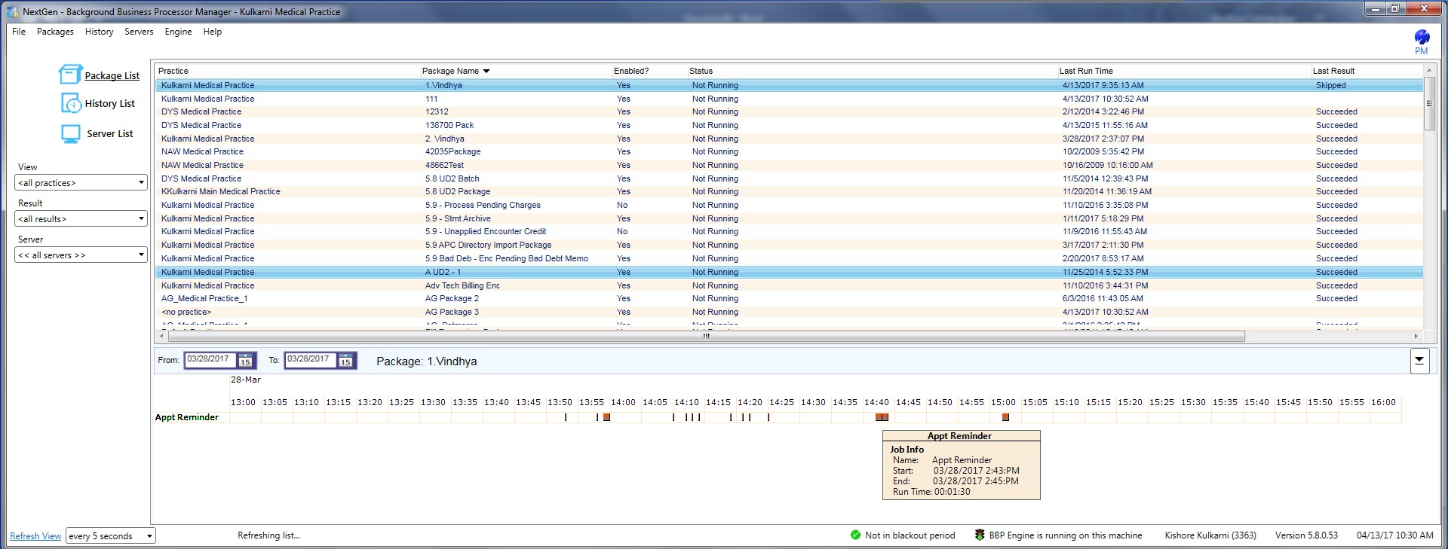The height and width of the screenshot is (549, 1448).
Task: Select the 48662Test package row
Action: 789,165
